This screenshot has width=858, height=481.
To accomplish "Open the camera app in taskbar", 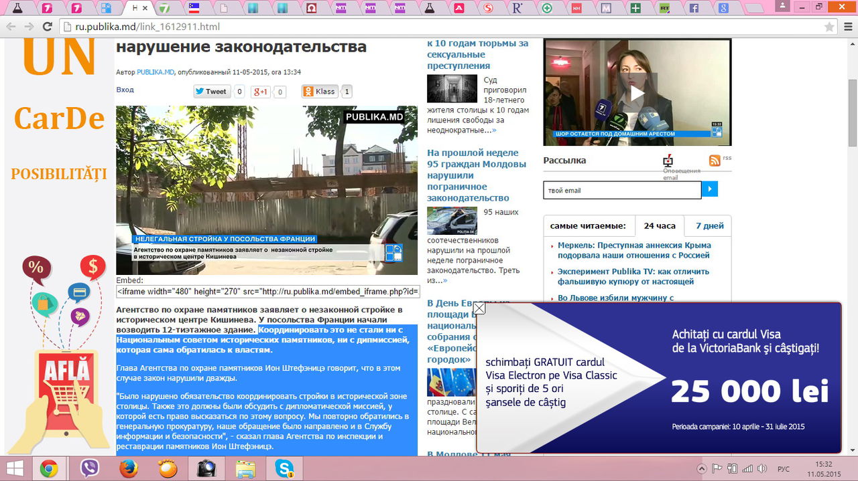I will (206, 469).
